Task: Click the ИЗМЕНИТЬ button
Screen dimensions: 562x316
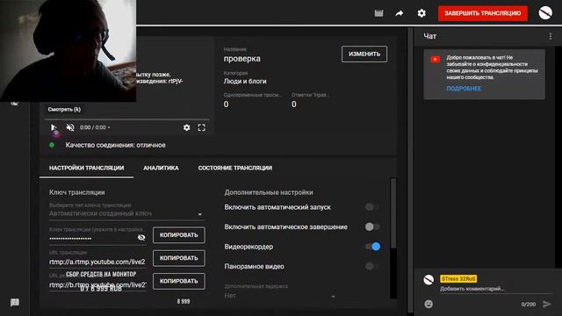Action: click(x=364, y=54)
